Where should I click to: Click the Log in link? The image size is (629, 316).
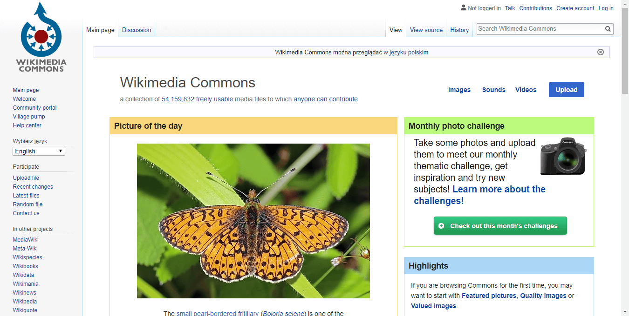pyautogui.click(x=606, y=8)
